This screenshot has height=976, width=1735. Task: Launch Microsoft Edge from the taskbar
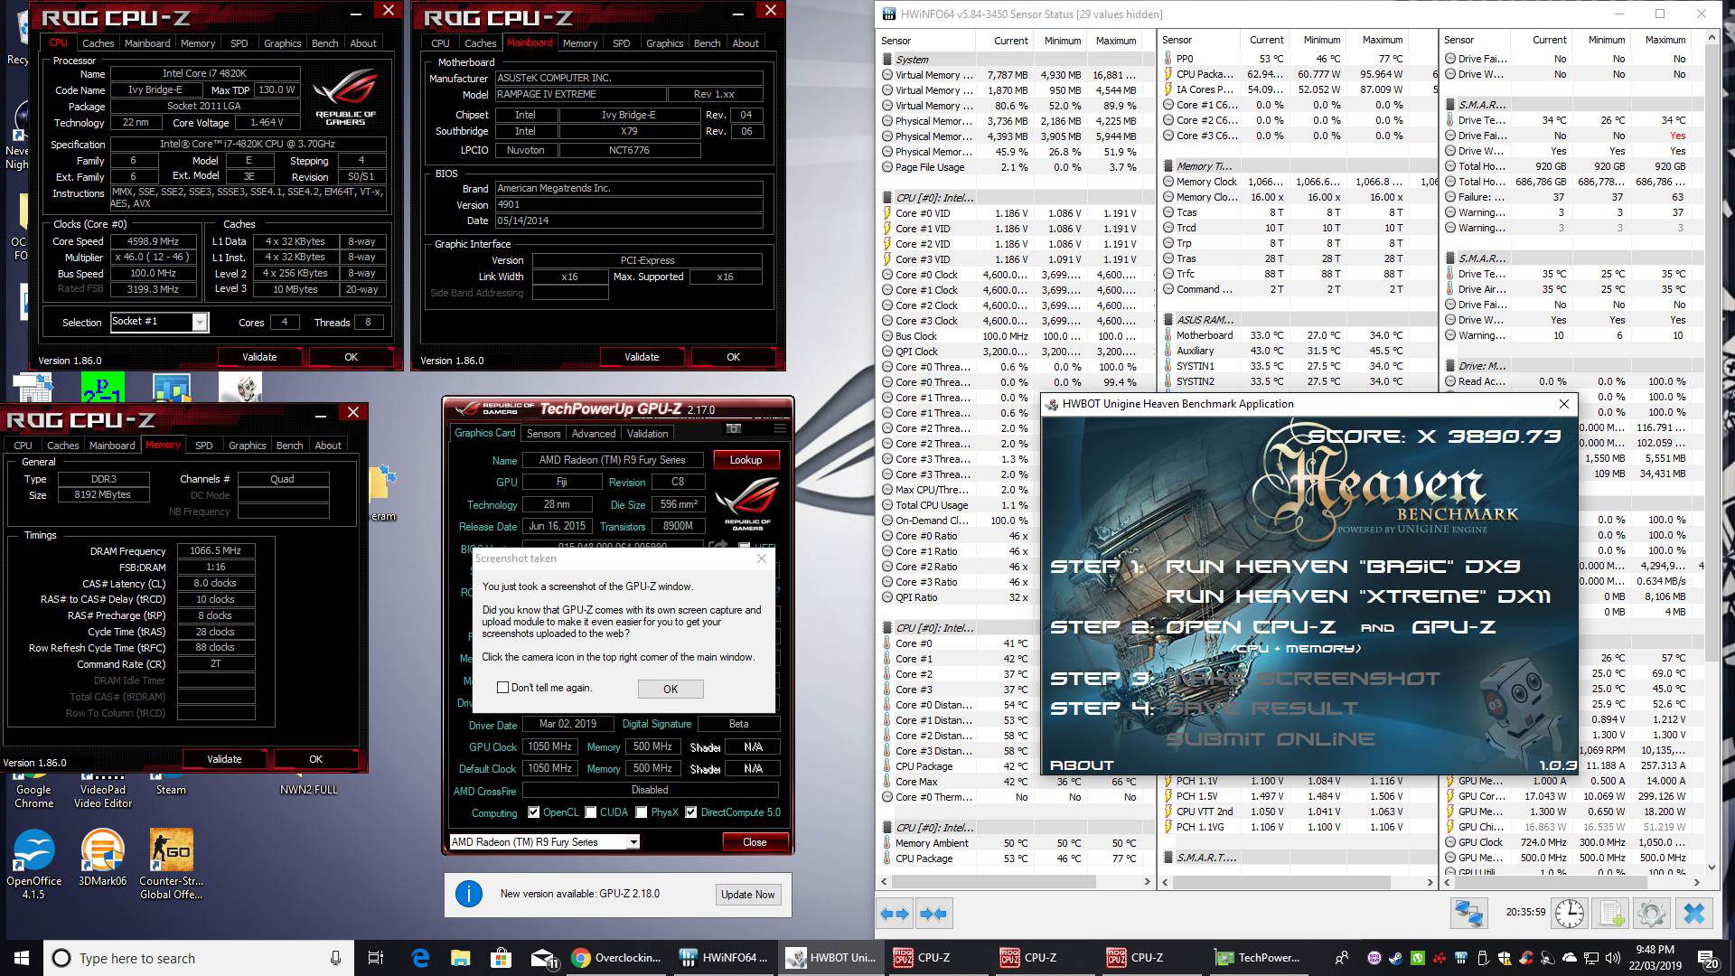(x=420, y=958)
